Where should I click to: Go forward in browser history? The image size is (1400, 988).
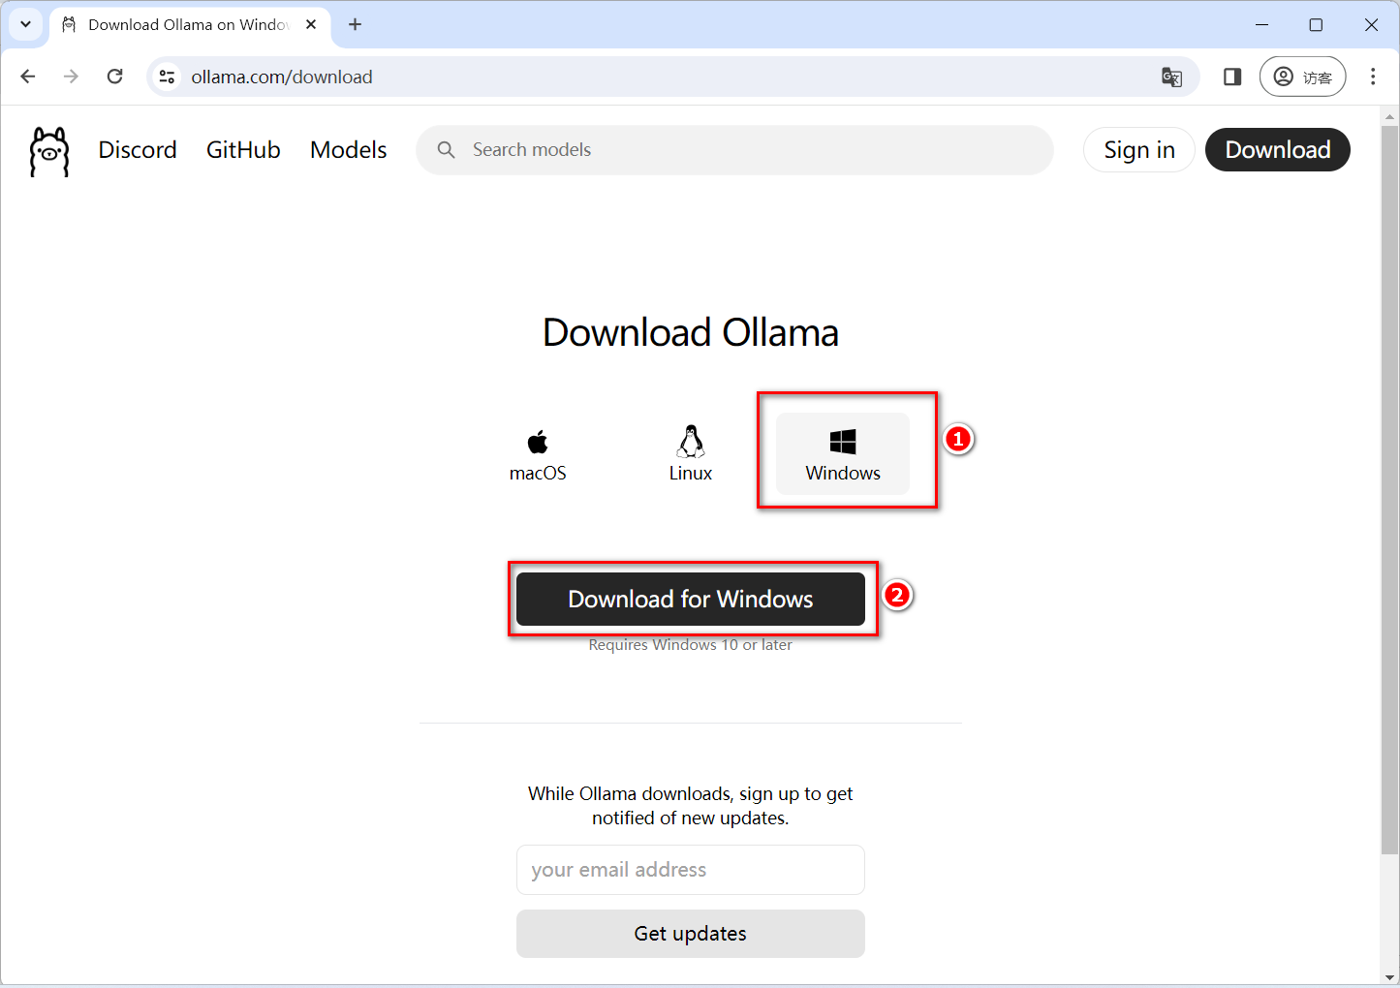[71, 77]
